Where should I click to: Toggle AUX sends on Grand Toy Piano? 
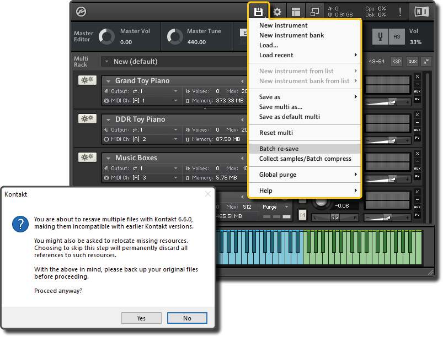coord(417,91)
